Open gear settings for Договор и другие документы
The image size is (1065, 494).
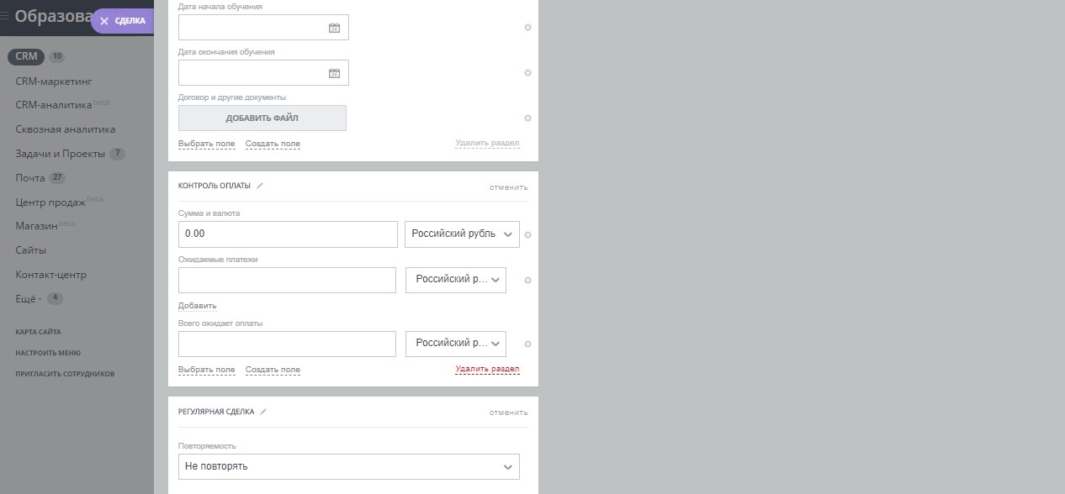pyautogui.click(x=527, y=118)
